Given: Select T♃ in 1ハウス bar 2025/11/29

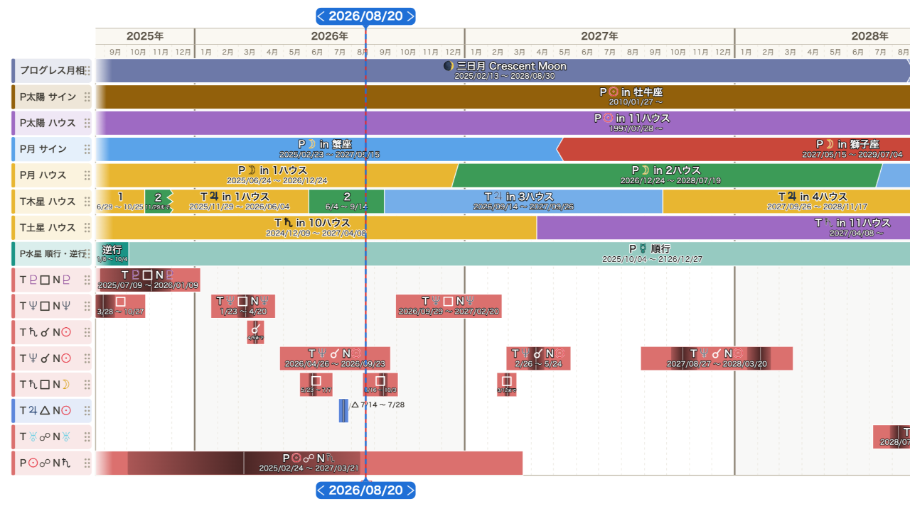Looking at the screenshot, I should click(239, 202).
